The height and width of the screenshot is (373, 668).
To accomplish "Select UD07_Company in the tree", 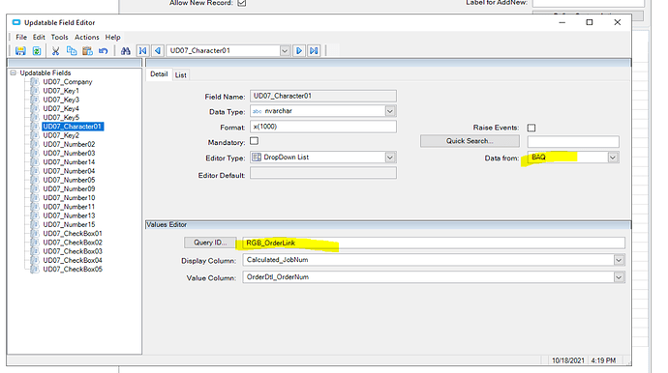I will [68, 82].
